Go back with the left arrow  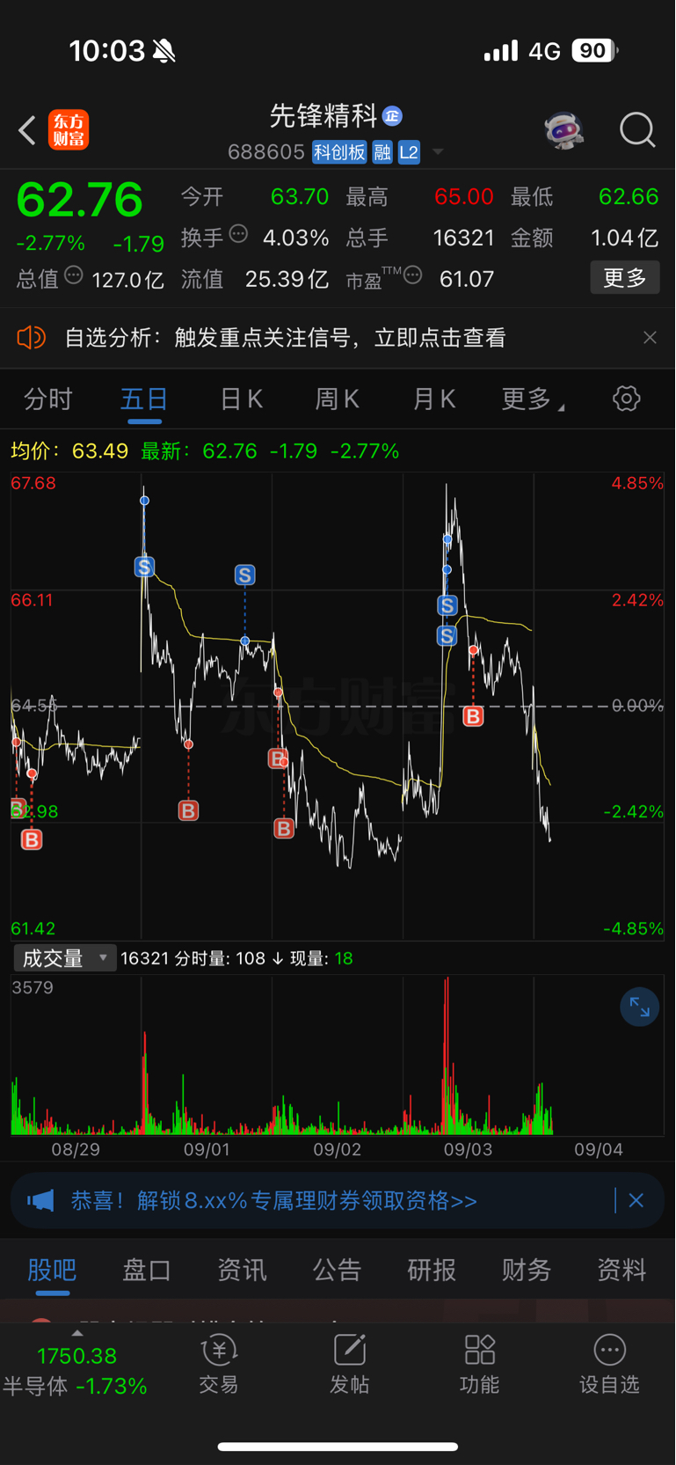click(x=27, y=130)
